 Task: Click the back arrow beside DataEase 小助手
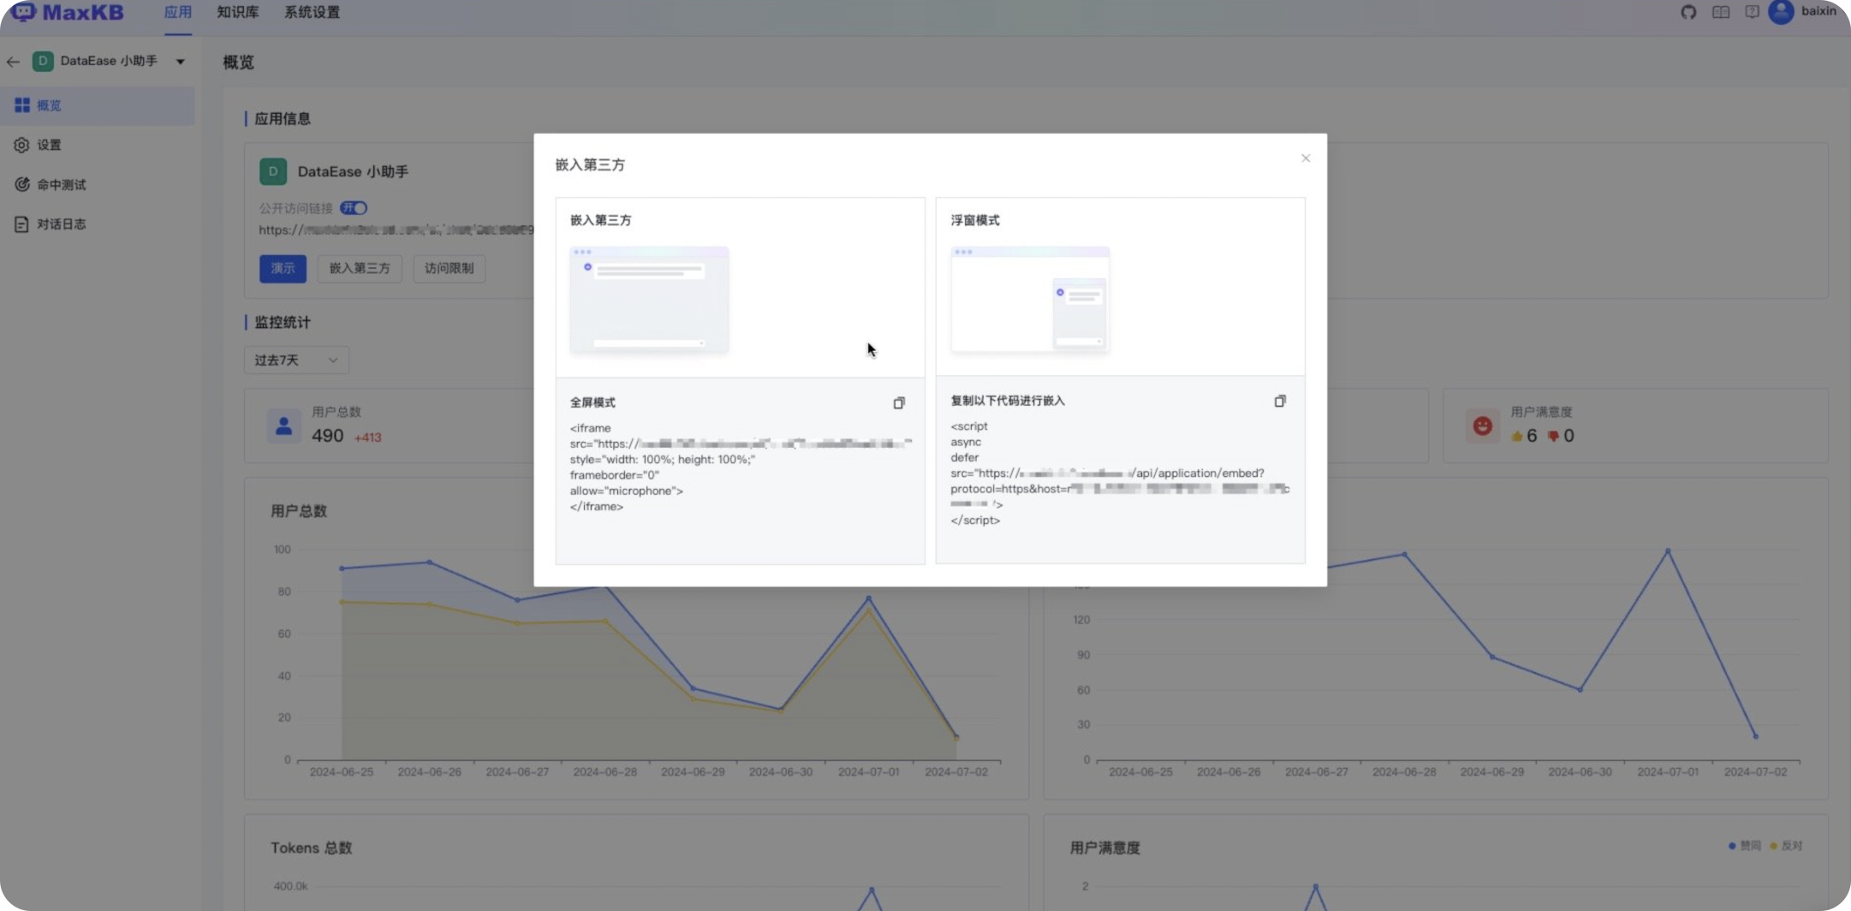pyautogui.click(x=13, y=62)
